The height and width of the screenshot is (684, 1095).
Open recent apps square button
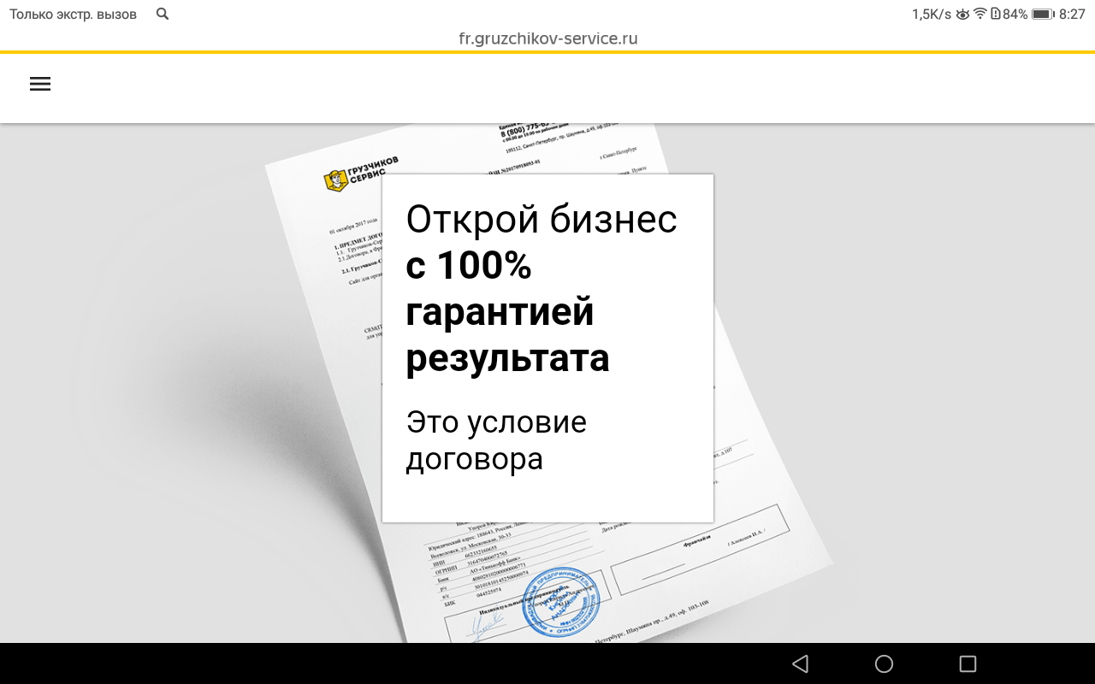pos(968,663)
